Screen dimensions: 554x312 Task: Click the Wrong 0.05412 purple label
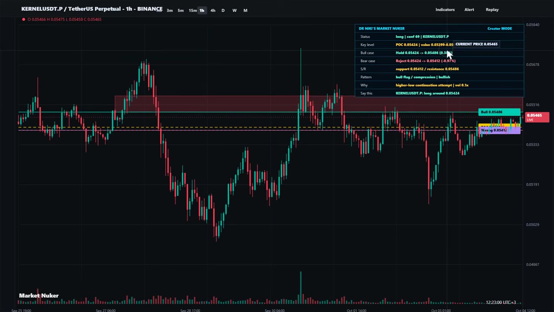pyautogui.click(x=499, y=130)
